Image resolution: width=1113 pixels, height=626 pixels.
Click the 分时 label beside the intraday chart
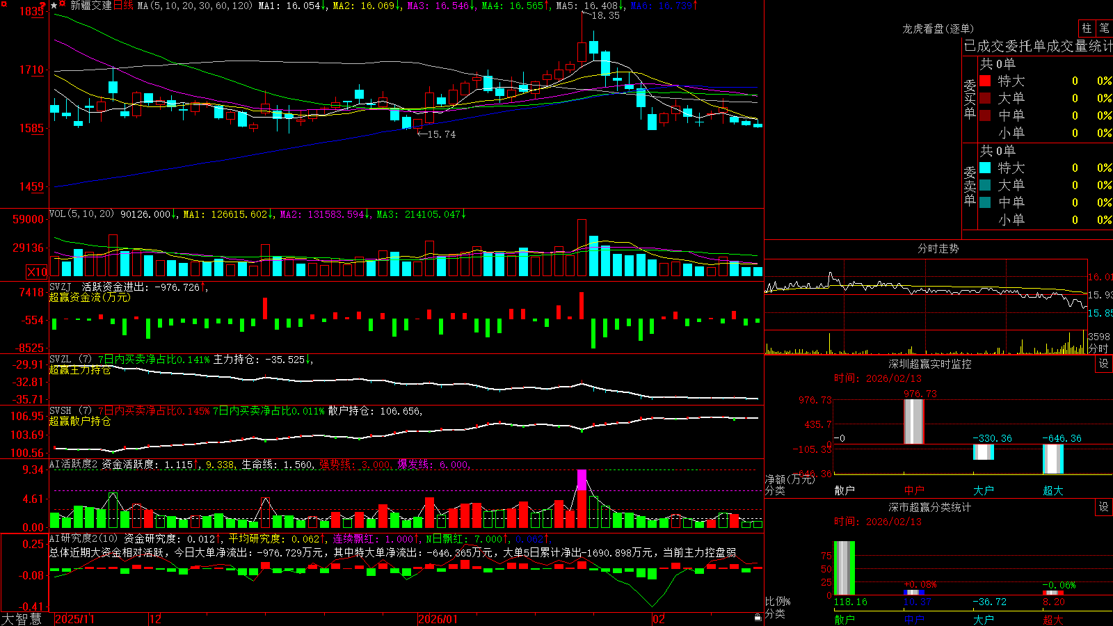click(x=1098, y=348)
